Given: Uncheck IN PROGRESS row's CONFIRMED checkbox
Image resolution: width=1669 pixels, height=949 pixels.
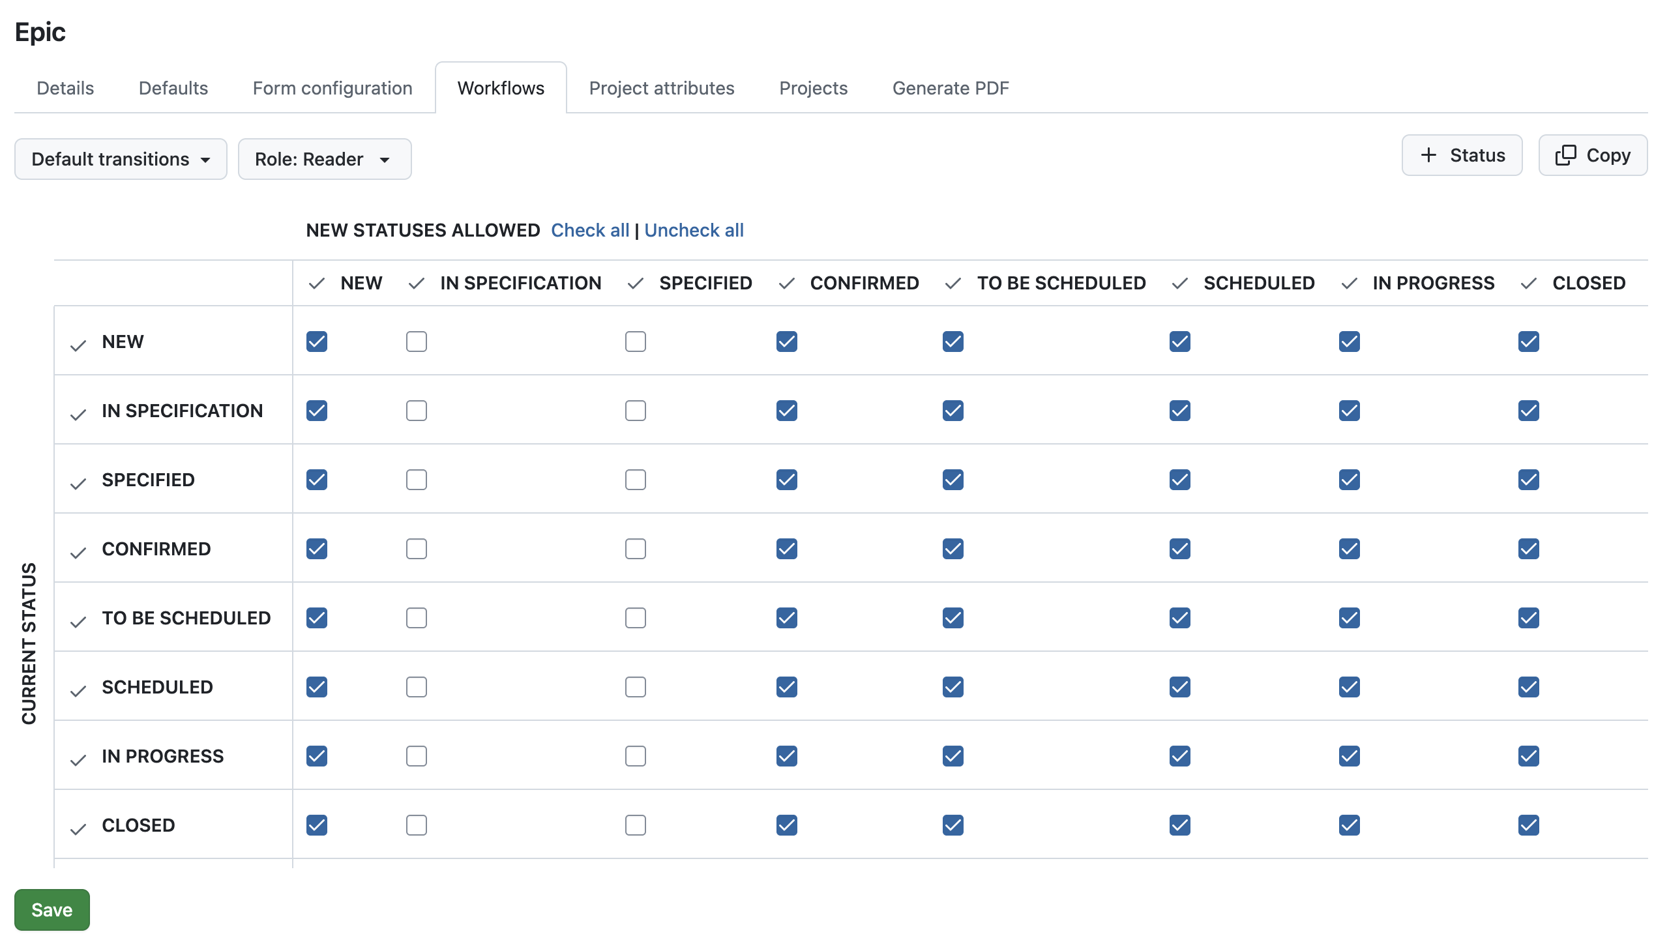Looking at the screenshot, I should tap(787, 756).
